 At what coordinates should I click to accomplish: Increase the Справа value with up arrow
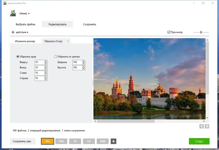45,77
